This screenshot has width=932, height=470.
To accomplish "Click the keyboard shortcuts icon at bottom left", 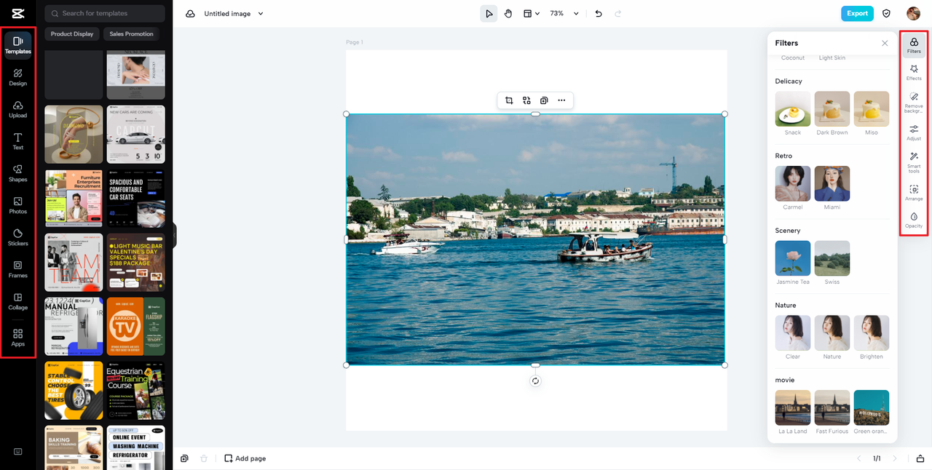I will (17, 451).
